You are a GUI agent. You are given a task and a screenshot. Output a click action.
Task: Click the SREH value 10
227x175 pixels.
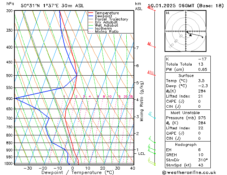pos(201,155)
